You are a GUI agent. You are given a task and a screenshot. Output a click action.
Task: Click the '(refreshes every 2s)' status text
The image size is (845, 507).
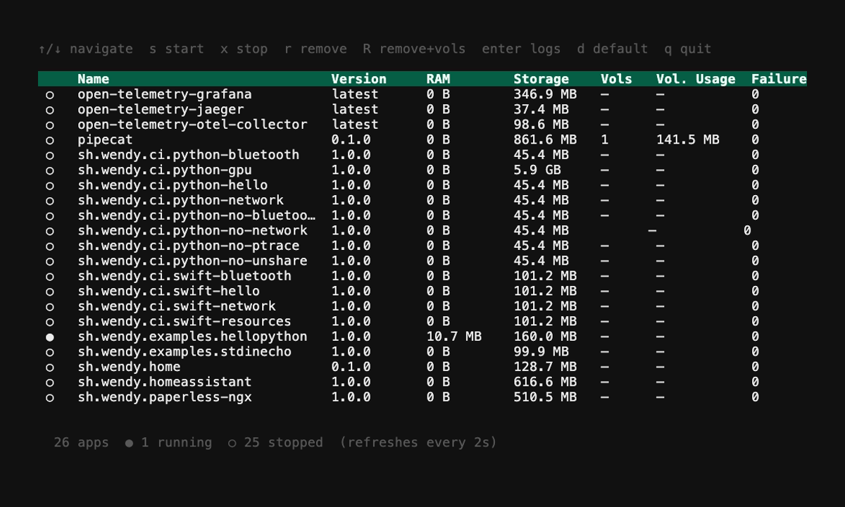tap(418, 443)
